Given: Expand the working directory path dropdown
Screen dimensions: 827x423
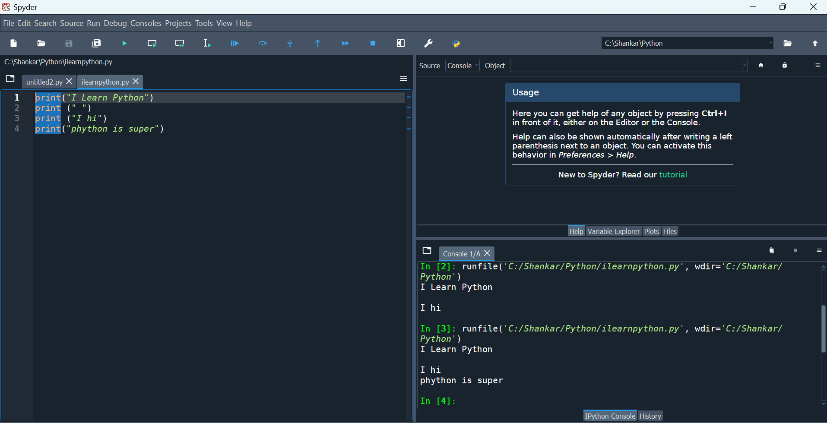Looking at the screenshot, I should [x=770, y=43].
